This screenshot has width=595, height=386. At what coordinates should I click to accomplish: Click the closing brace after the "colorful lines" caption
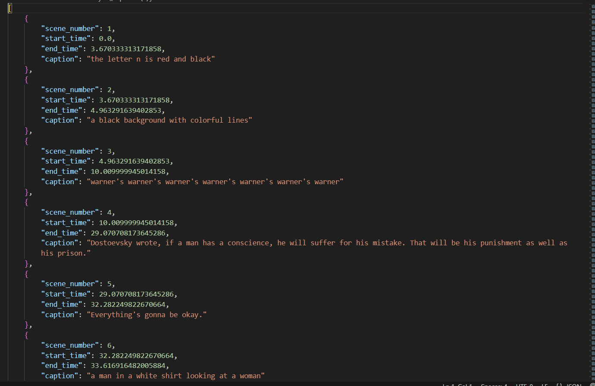[27, 131]
